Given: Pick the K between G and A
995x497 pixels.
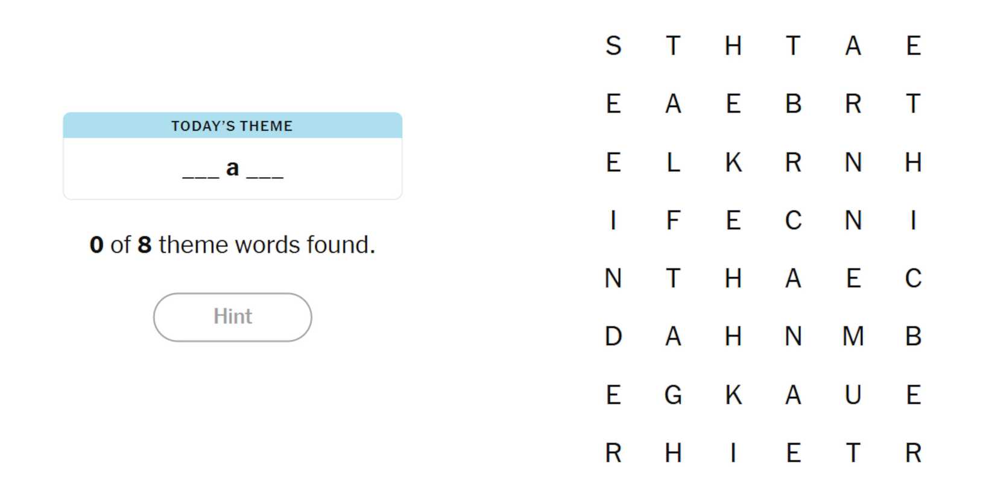Looking at the screenshot, I should (x=733, y=395).
